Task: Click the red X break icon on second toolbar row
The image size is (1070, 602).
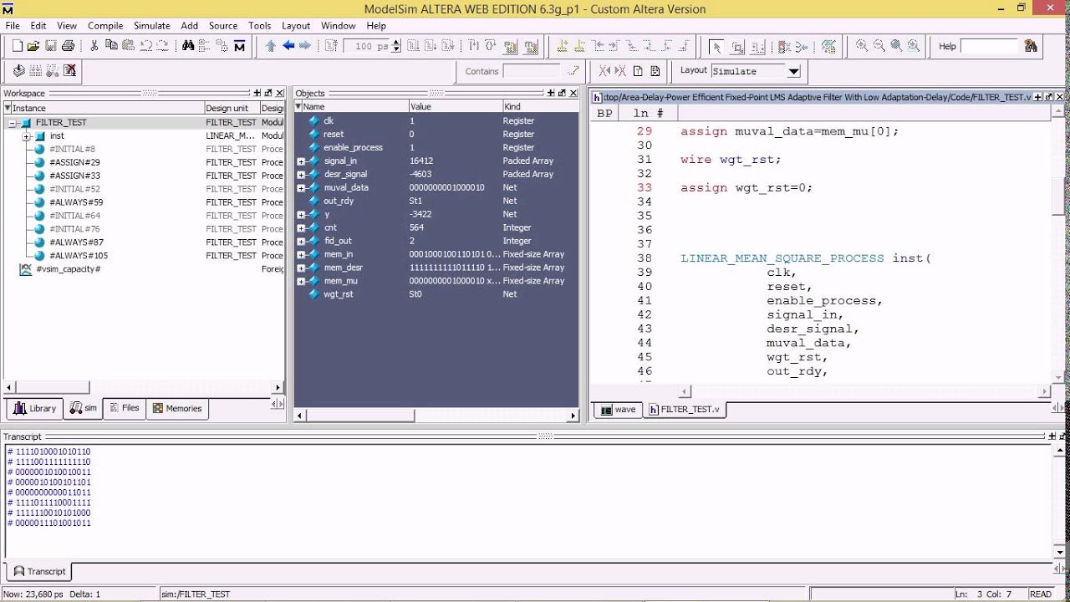Action: tap(70, 71)
